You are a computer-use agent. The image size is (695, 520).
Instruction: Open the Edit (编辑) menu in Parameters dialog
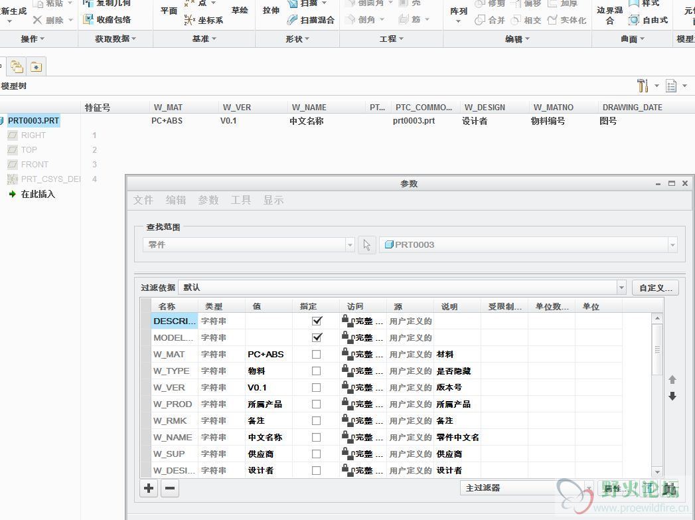[x=175, y=201]
